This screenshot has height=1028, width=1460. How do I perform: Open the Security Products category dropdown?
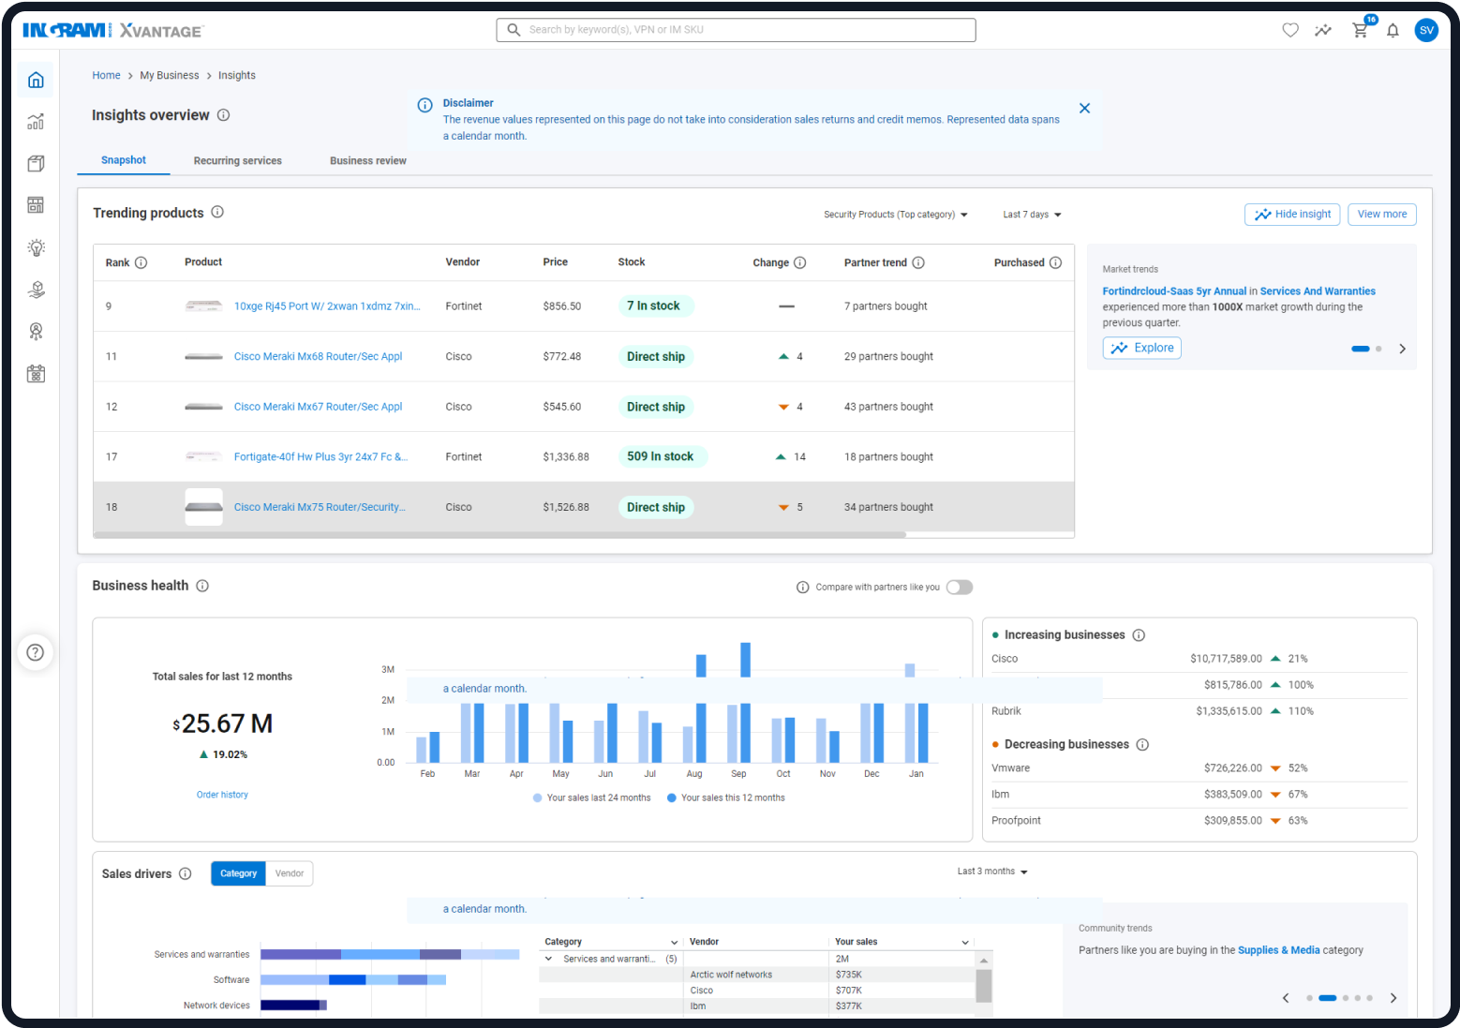(x=896, y=215)
